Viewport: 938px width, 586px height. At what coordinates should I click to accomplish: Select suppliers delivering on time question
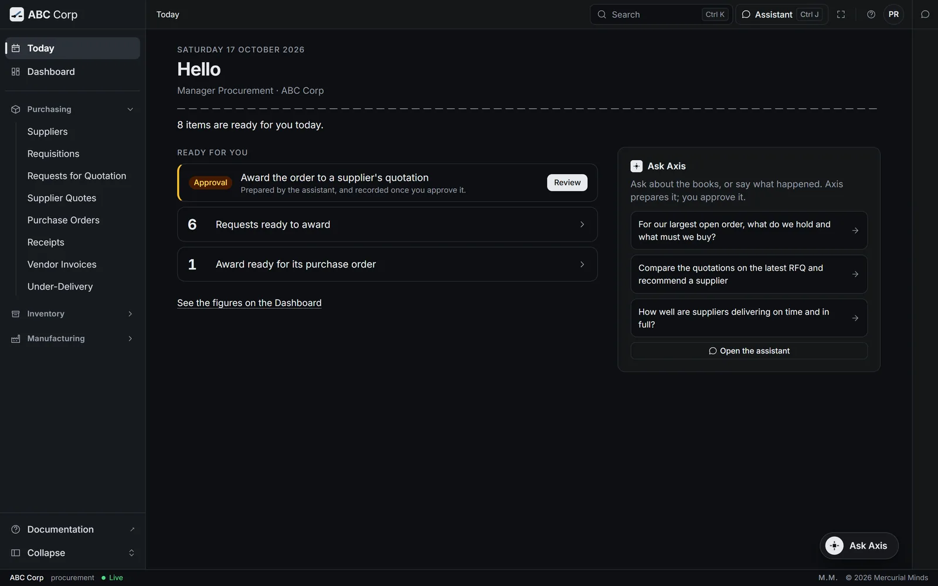749,318
